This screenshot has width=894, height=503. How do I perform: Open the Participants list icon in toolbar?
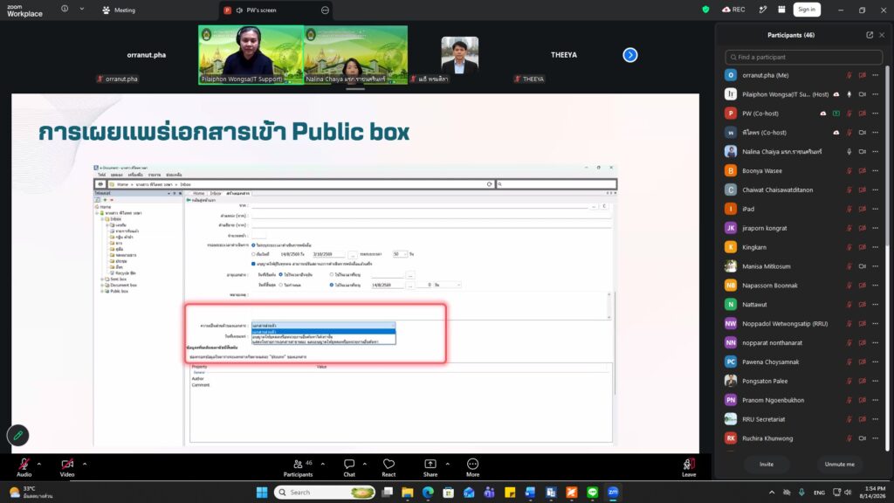pos(299,465)
